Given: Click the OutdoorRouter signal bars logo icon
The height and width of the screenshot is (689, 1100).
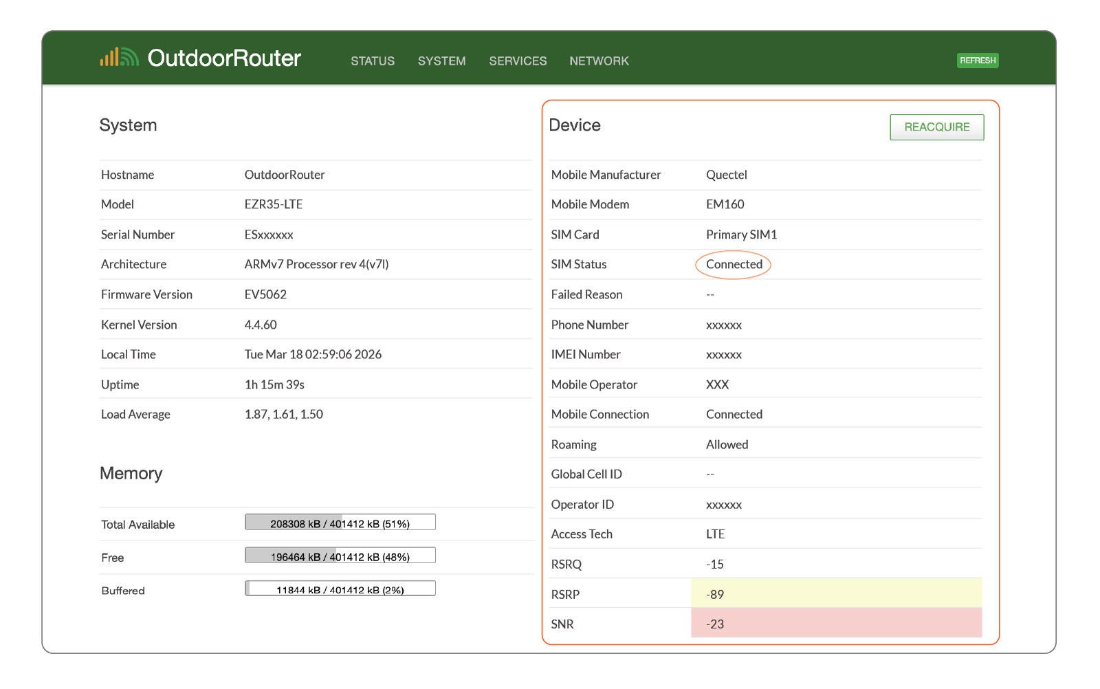Looking at the screenshot, I should 119,58.
